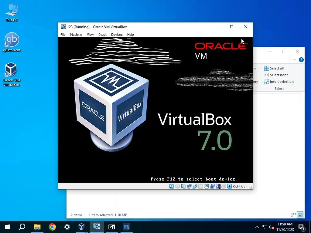Image resolution: width=311 pixels, height=233 pixels.
Task: Close the File Explorer window
Action: click(x=298, y=52)
